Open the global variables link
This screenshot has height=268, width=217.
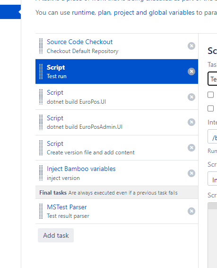[x=172, y=13]
